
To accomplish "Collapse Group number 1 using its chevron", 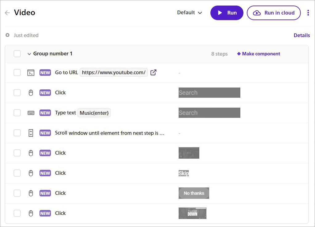I will tap(29, 54).
